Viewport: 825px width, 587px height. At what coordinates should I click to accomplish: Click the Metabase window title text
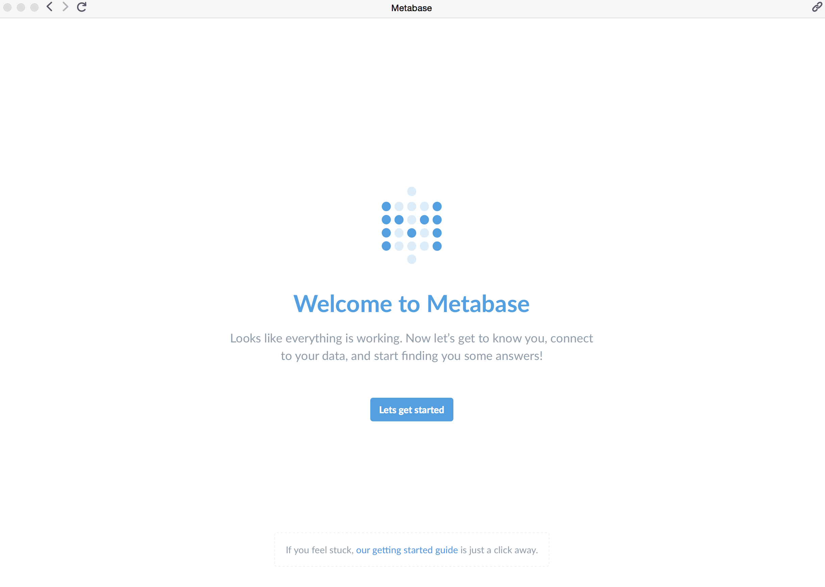click(411, 8)
